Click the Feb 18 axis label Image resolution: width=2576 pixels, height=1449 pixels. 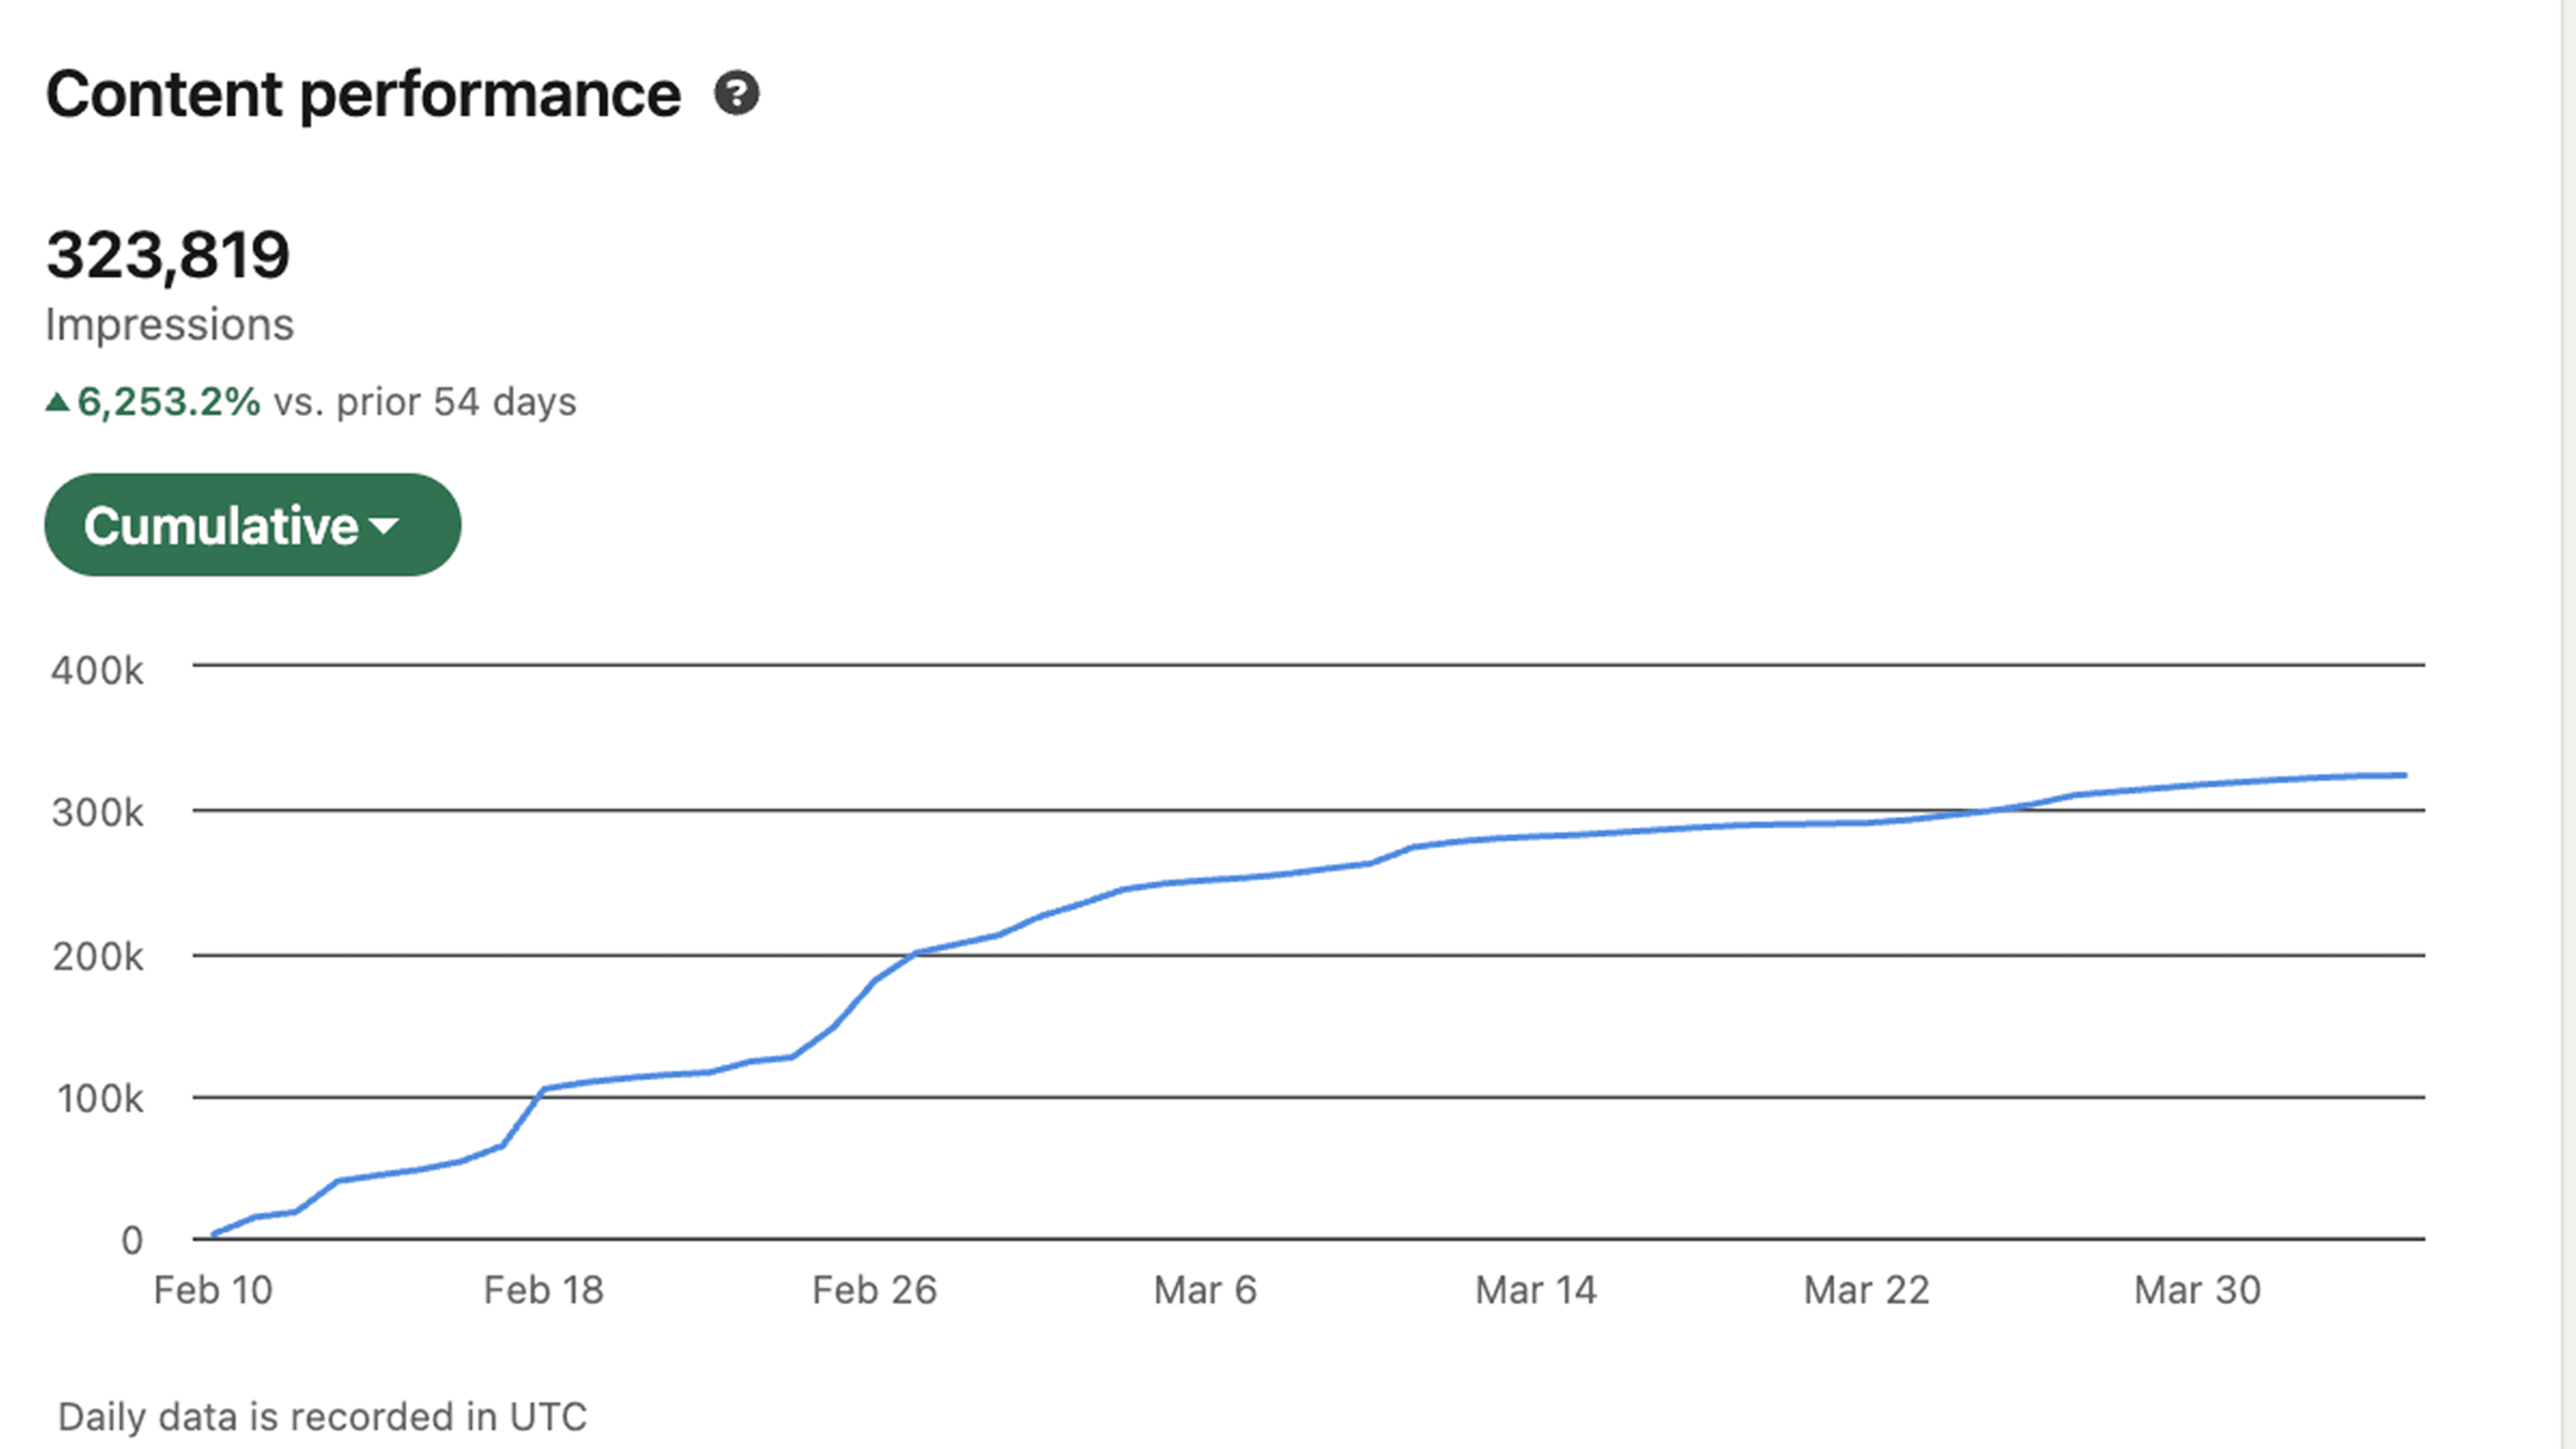point(544,1290)
